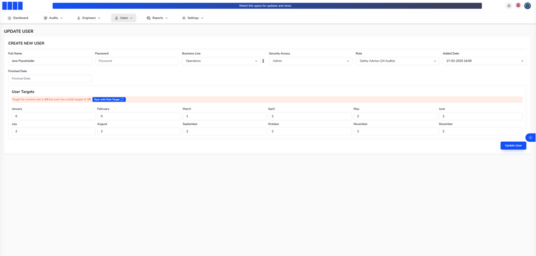
Task: Click the CREATE NEW USER heading
Action: click(26, 43)
